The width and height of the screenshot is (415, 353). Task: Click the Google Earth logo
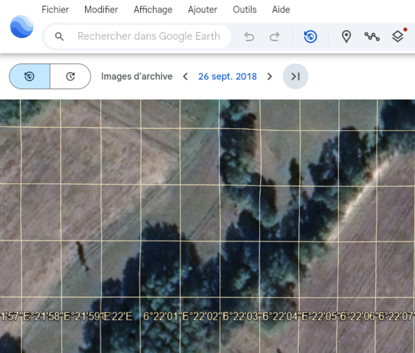pyautogui.click(x=22, y=27)
